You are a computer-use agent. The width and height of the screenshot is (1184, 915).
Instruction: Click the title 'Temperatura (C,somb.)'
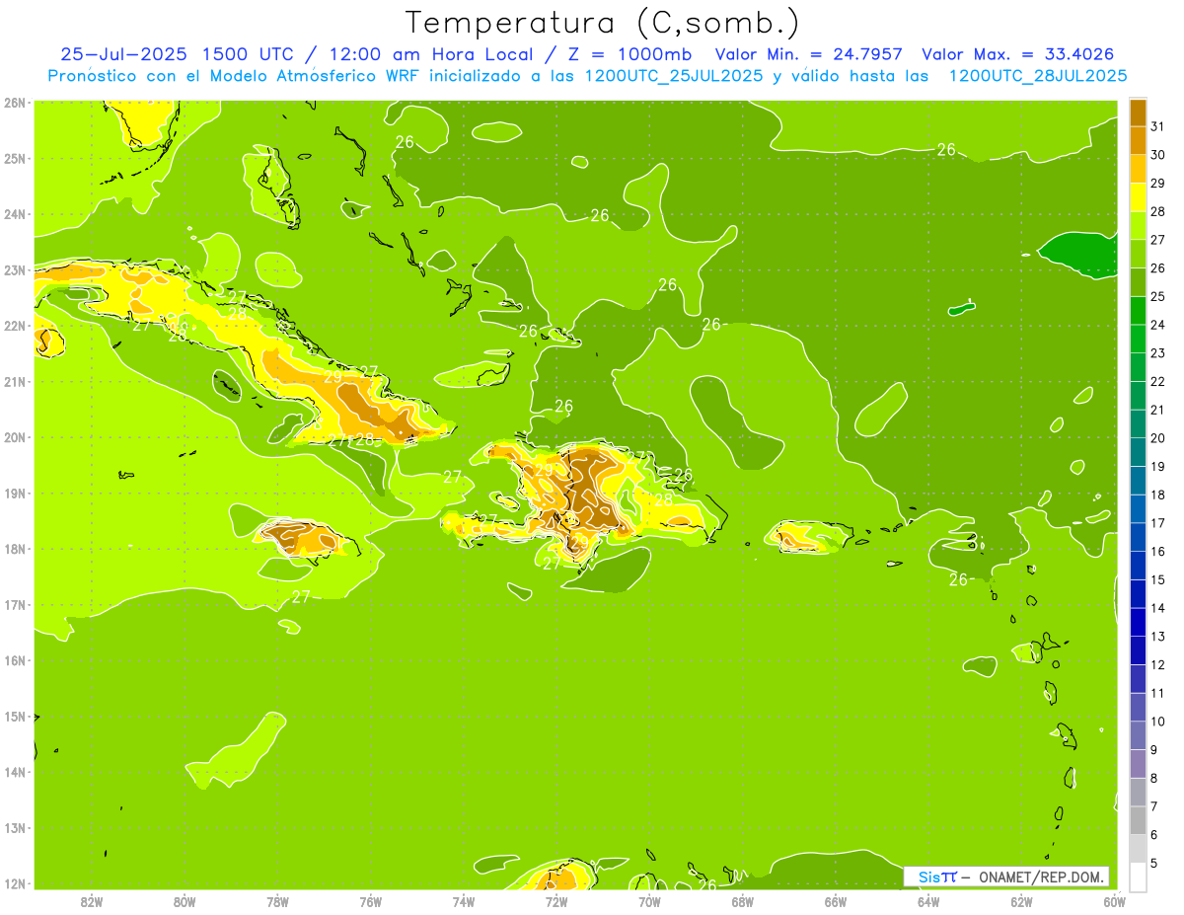click(x=602, y=23)
